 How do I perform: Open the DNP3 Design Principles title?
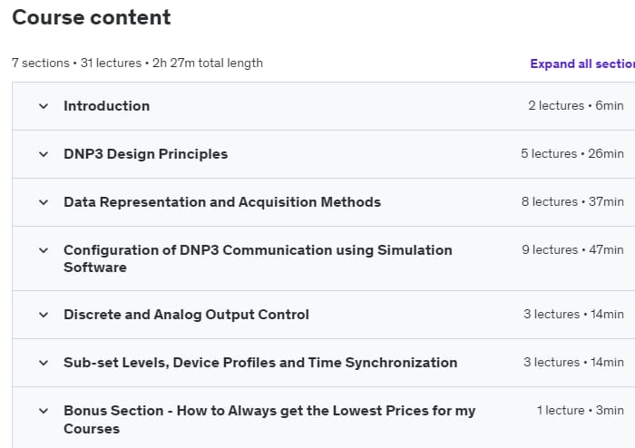pos(145,154)
